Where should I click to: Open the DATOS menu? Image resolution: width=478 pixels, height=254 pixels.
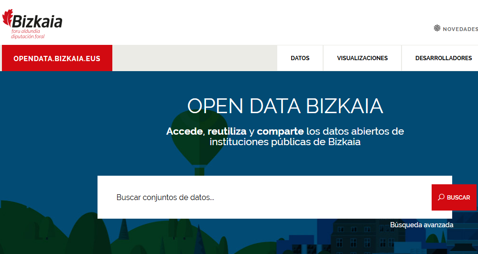pos(300,58)
